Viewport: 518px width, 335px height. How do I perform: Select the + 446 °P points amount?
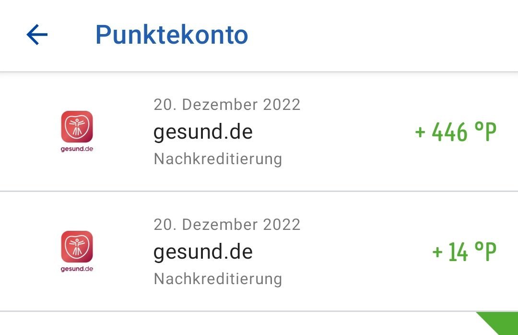[x=456, y=132]
